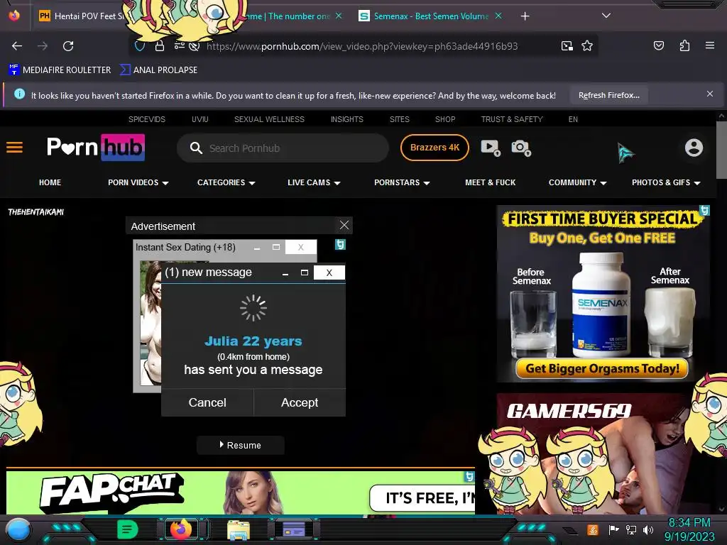
Task: Open the green app in the taskbar
Action: click(x=128, y=529)
